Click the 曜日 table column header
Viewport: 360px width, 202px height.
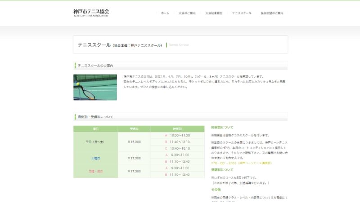[x=95, y=129]
